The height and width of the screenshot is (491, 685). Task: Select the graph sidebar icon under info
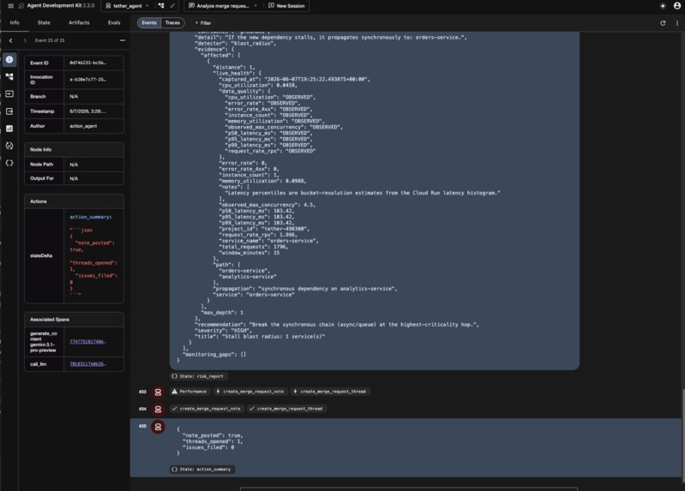coord(9,76)
